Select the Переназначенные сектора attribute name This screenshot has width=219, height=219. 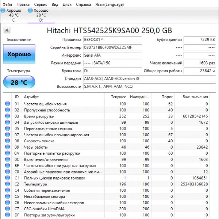pyautogui.click(x=48, y=128)
